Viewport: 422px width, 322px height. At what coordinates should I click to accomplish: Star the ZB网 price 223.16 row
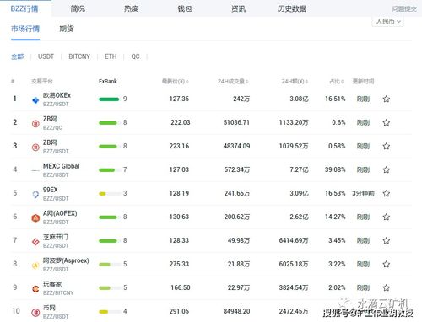pos(387,146)
